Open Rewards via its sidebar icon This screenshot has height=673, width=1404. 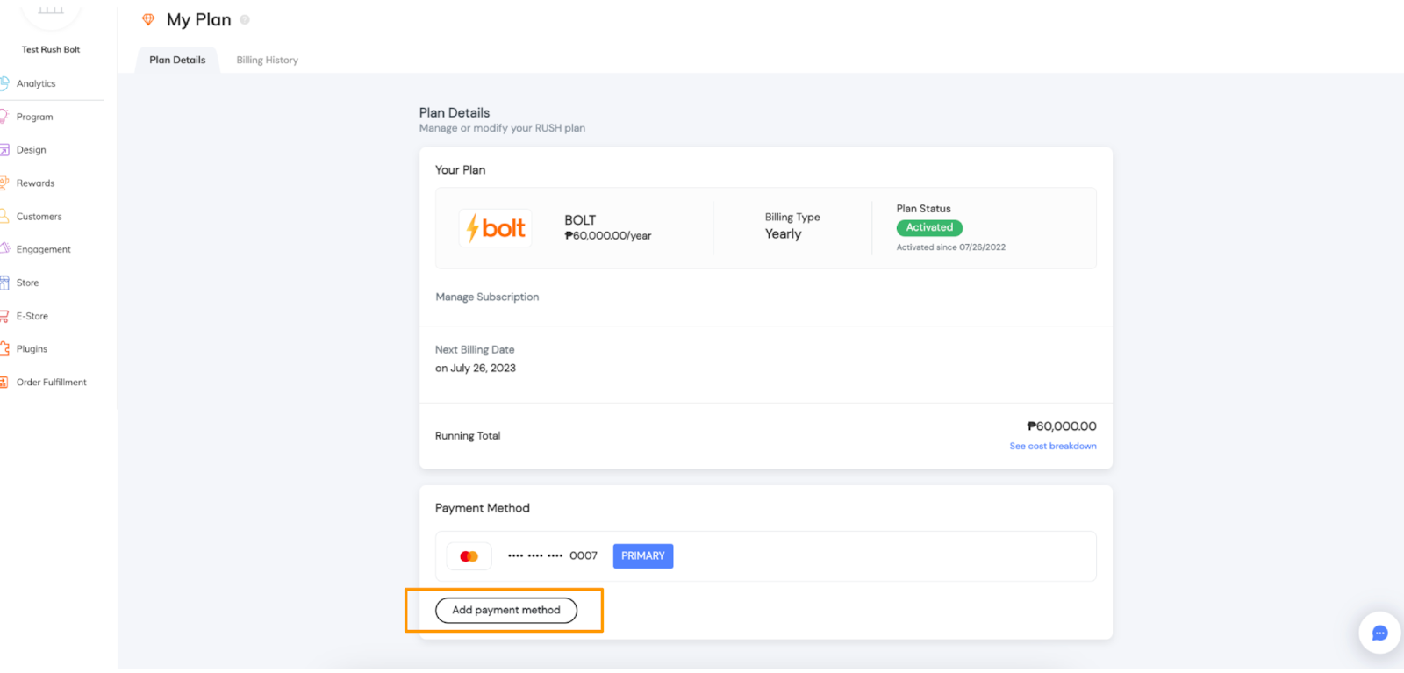point(4,183)
